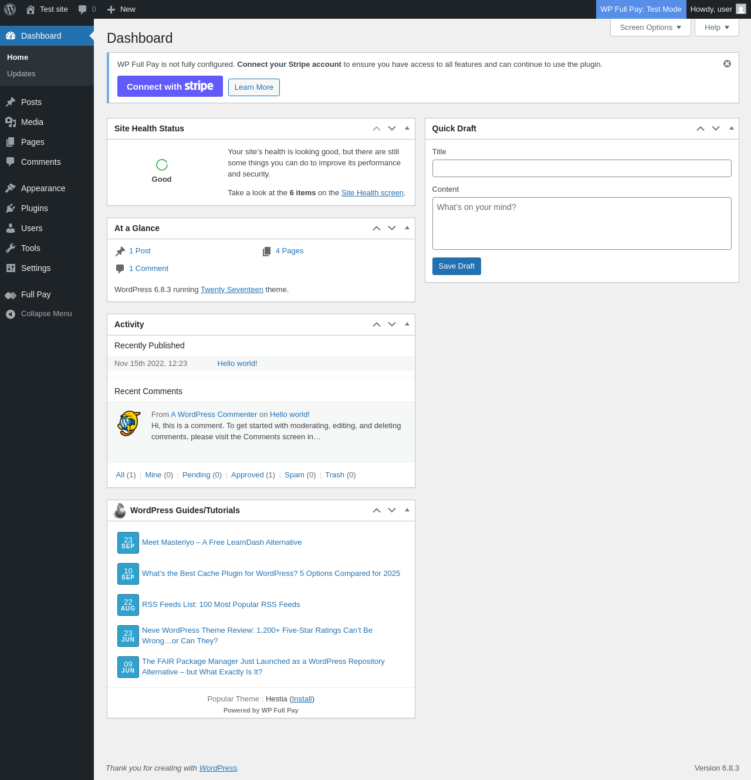Screen dimensions: 751x780
Task: Open the Settings menu label
Action: pyautogui.click(x=36, y=268)
